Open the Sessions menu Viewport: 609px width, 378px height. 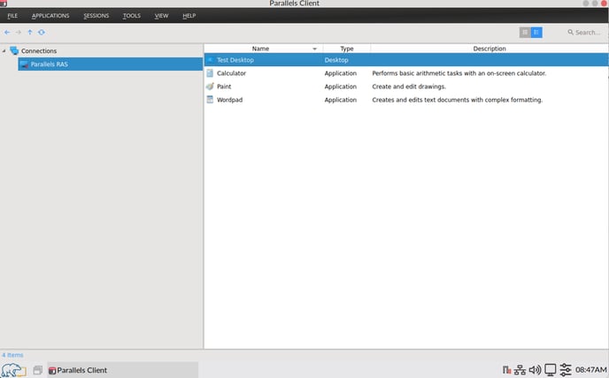pos(96,16)
